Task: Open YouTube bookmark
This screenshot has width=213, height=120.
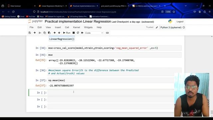Action: click(x=31, y=16)
